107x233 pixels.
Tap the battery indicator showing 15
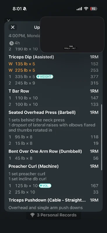(x=94, y=9)
